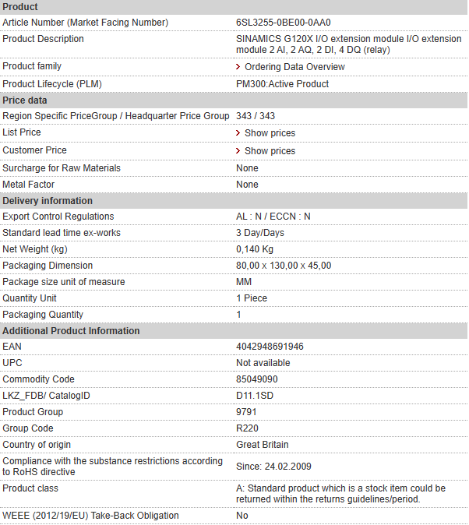Click the Country of origin value Great Britain
The width and height of the screenshot is (469, 525).
click(x=263, y=445)
